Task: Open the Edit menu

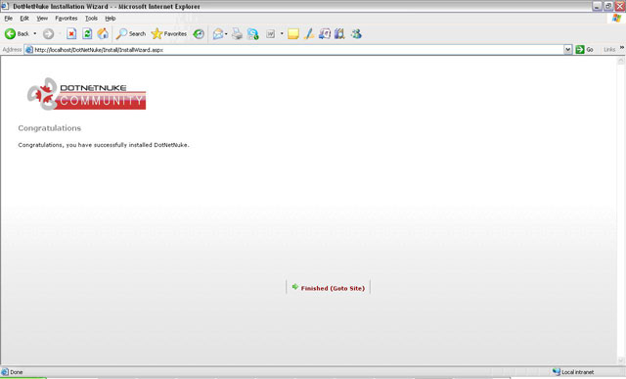Action: coord(24,19)
